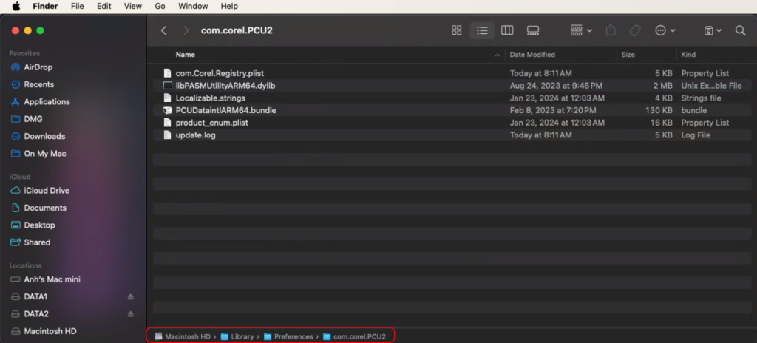
Task: Go back using the left chevron
Action: [x=164, y=30]
